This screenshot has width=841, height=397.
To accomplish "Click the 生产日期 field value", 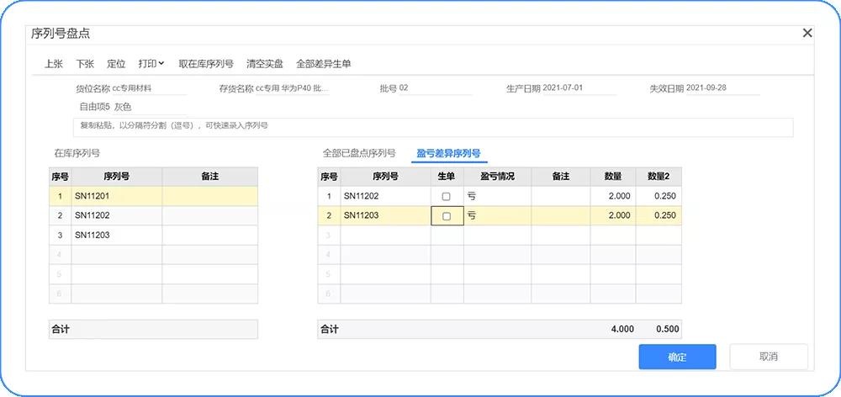I will click(579, 88).
